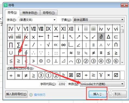Click the symbol grid scrollbar thumb
Image resolution: width=129 pixels, height=103 pixels.
pyautogui.click(x=122, y=31)
